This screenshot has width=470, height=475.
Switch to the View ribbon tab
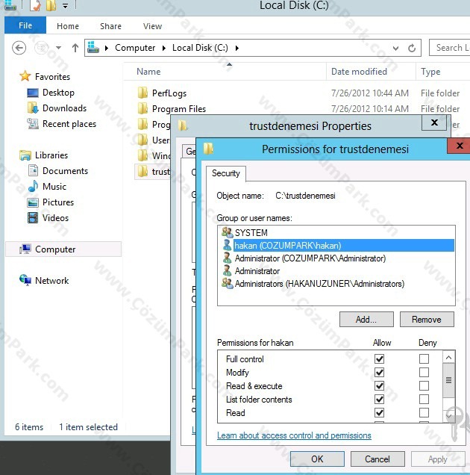(x=152, y=26)
